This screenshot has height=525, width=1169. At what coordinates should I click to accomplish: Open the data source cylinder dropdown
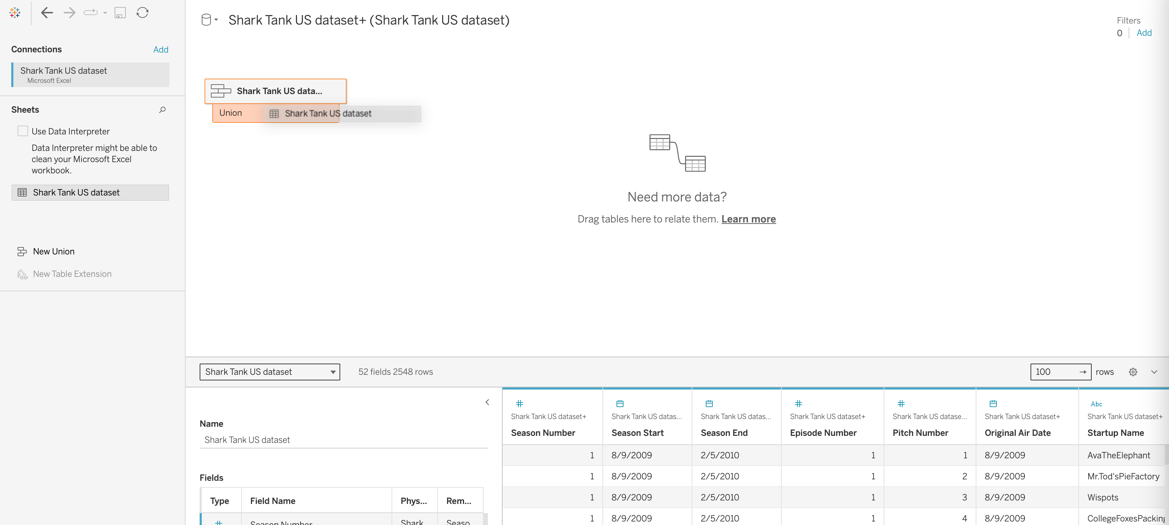(x=209, y=20)
